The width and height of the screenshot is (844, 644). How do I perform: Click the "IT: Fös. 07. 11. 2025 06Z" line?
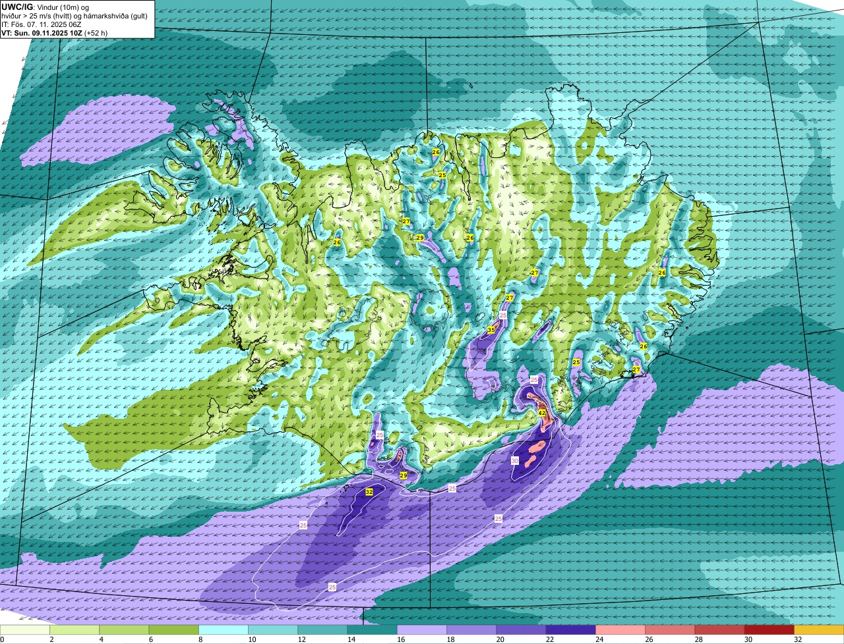[42, 24]
